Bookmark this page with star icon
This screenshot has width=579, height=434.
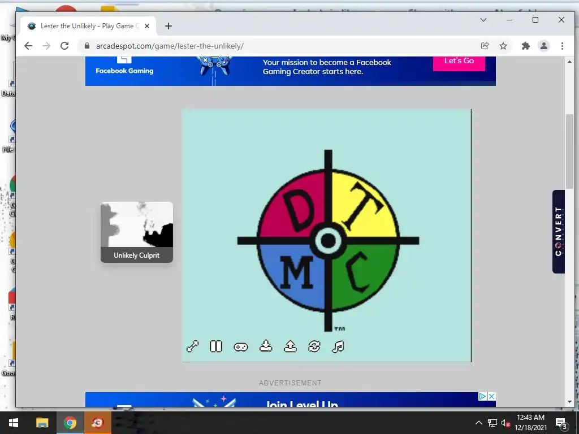tap(503, 46)
